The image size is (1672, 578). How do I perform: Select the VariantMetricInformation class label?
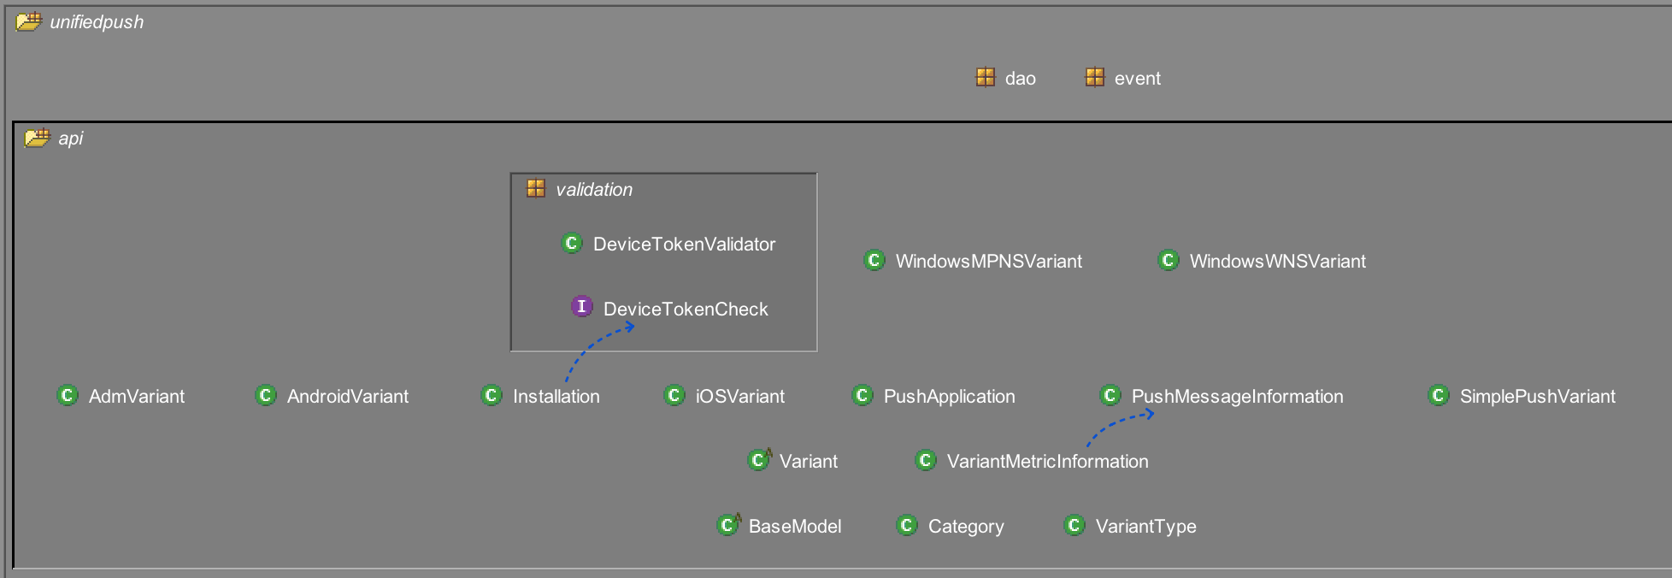pos(1047,462)
